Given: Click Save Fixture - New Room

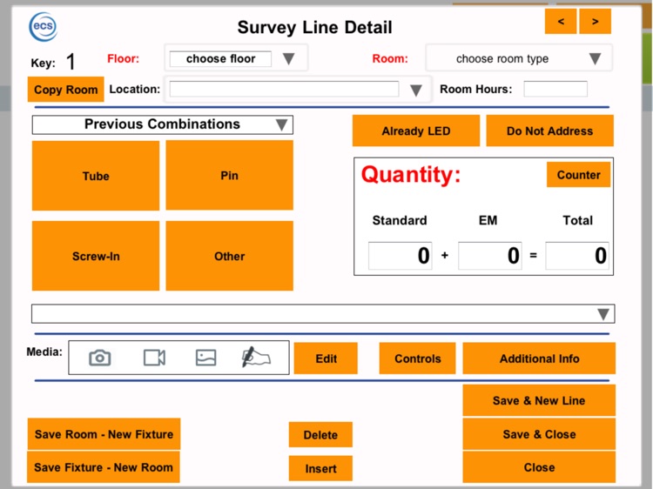Looking at the screenshot, I should coord(104,467).
